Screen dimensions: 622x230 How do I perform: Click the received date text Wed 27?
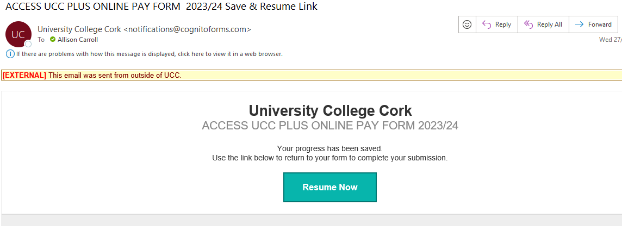[610, 40]
